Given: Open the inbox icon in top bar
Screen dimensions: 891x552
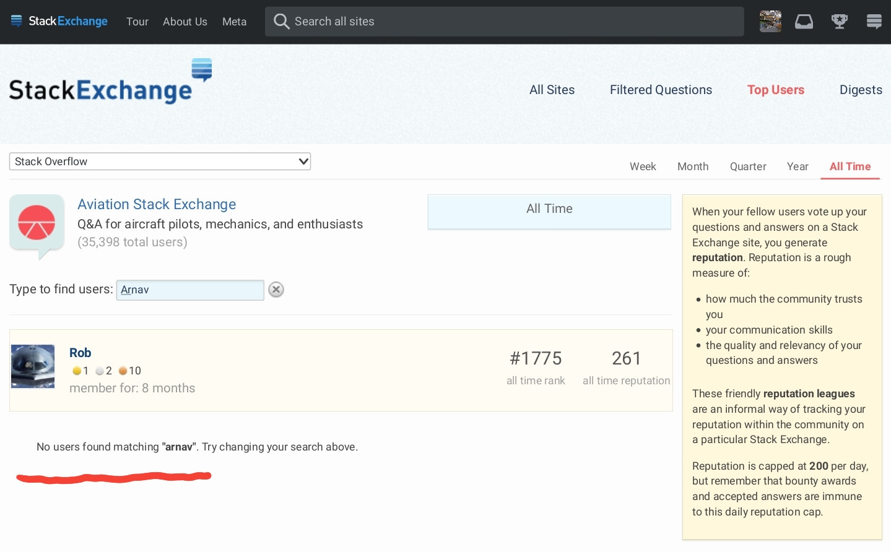Looking at the screenshot, I should point(804,22).
